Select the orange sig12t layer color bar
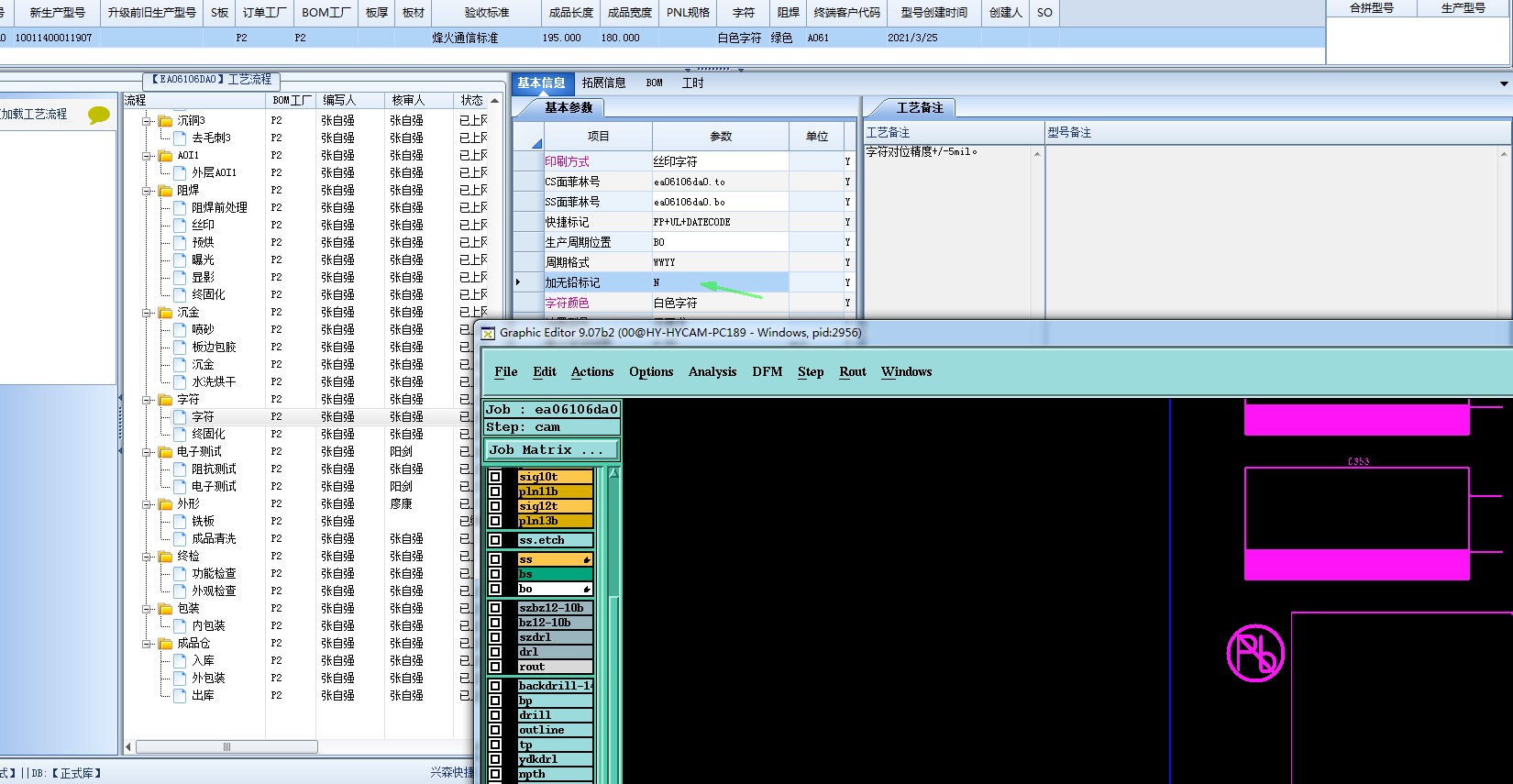 [555, 506]
